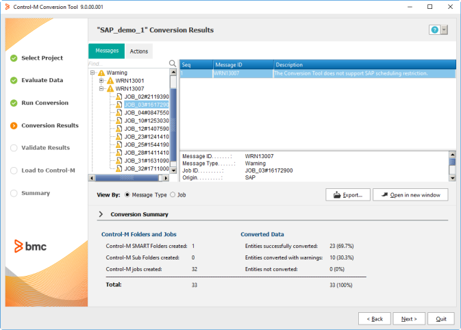Switch to the Messages tab
The image size is (461, 330).
107,51
